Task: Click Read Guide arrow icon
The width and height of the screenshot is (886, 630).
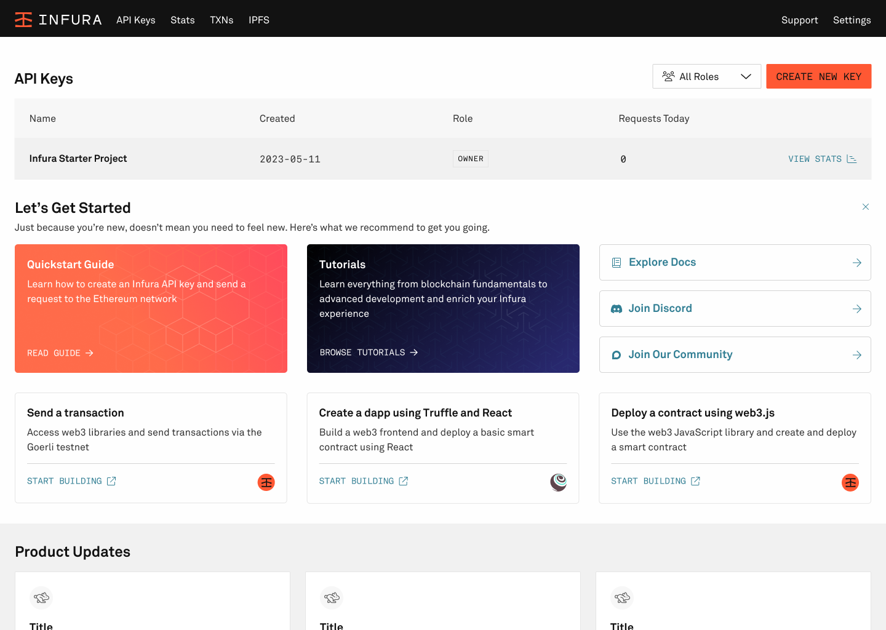Action: point(89,353)
